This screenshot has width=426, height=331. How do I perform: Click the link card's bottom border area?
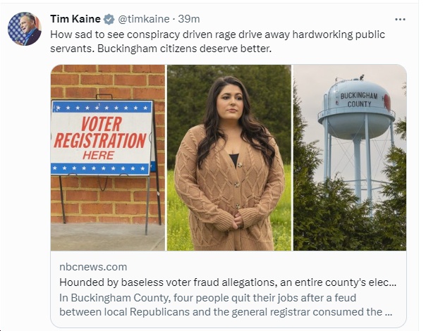pos(229,325)
